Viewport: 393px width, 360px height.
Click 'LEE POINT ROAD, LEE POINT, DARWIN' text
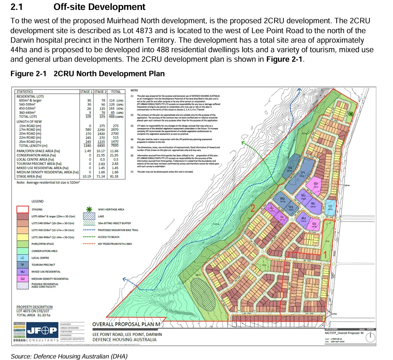point(127,334)
